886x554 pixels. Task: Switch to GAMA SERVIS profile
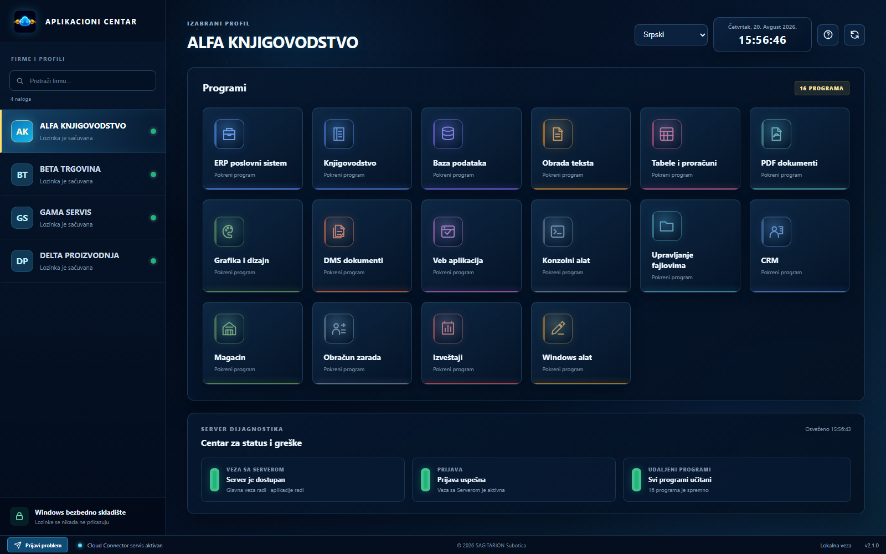point(83,218)
